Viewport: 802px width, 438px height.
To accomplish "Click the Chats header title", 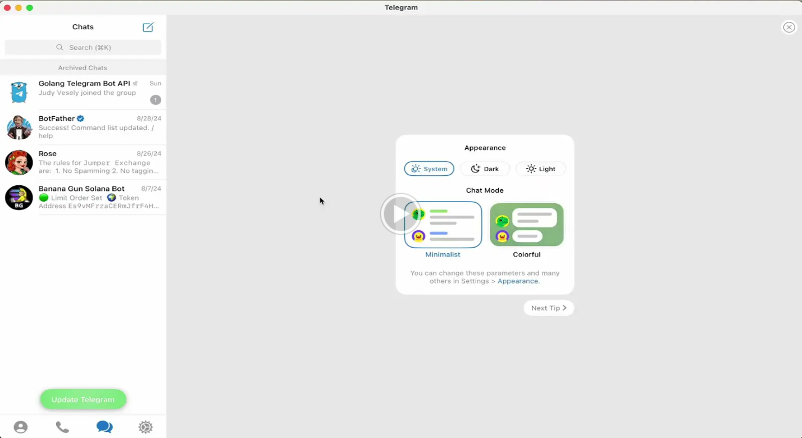I will pos(83,27).
